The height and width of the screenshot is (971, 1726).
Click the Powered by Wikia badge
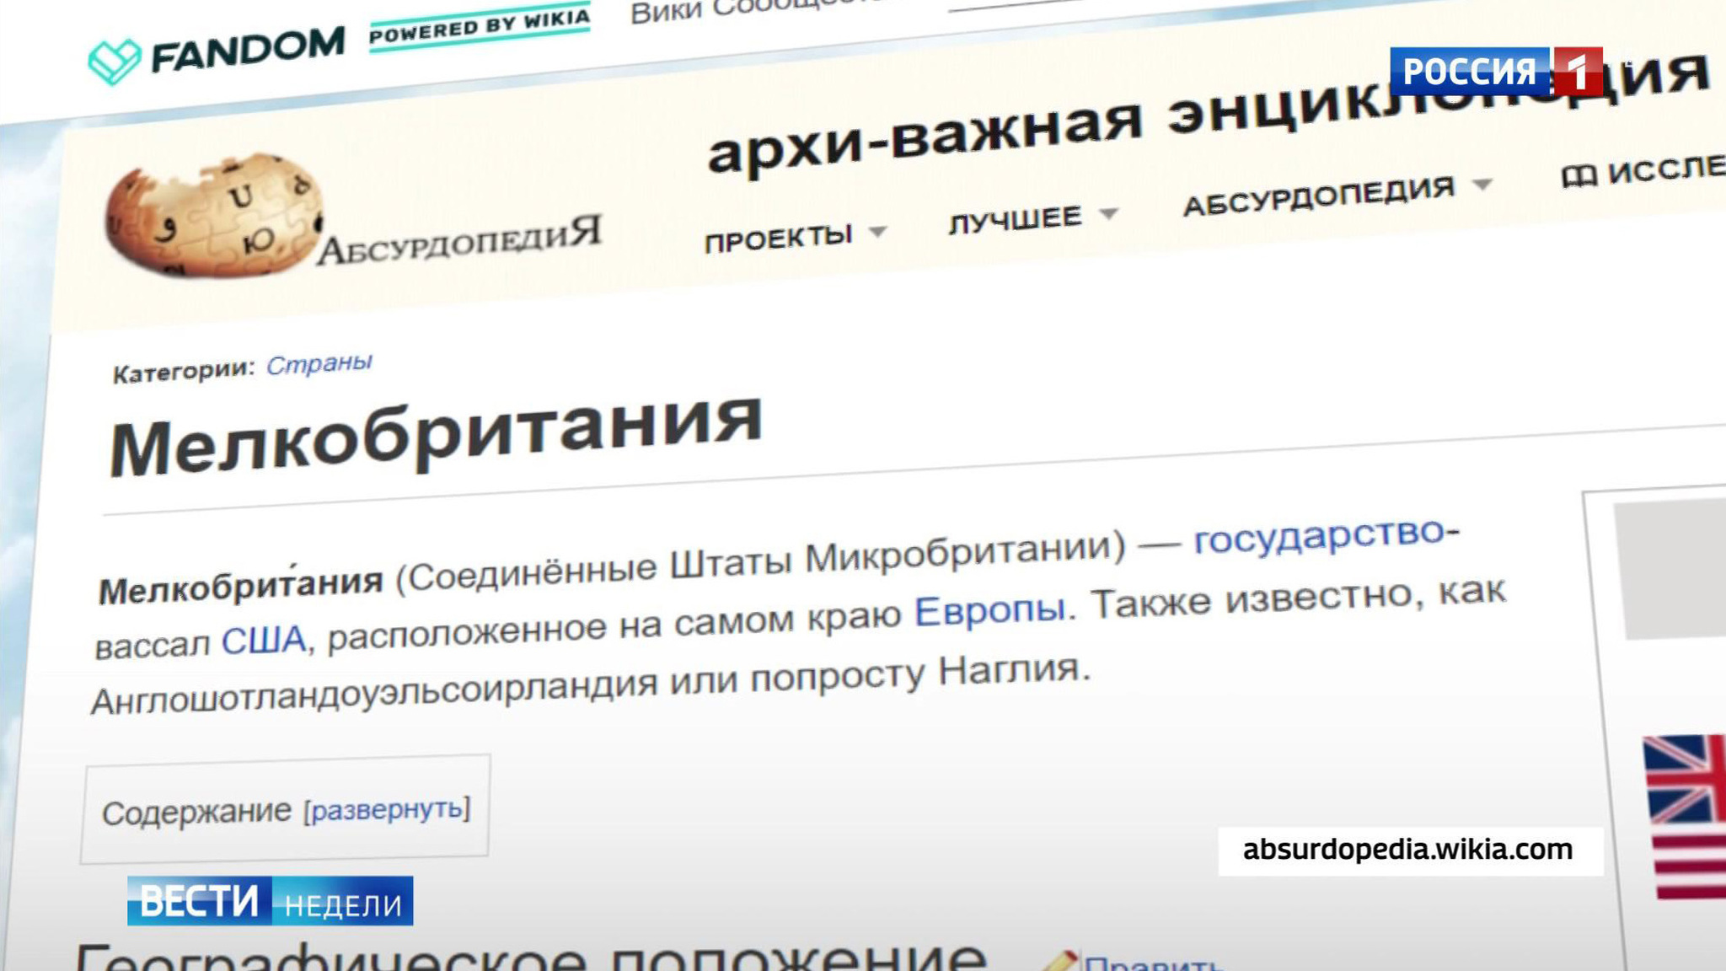tap(480, 28)
